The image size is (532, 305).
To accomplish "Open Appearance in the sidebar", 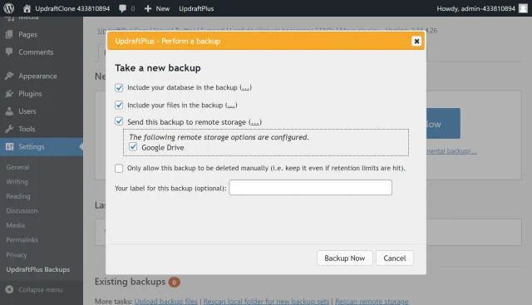I will click(37, 76).
